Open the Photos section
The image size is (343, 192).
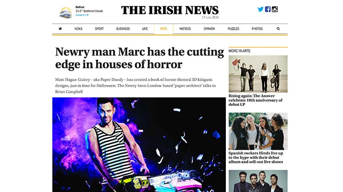(x=257, y=29)
